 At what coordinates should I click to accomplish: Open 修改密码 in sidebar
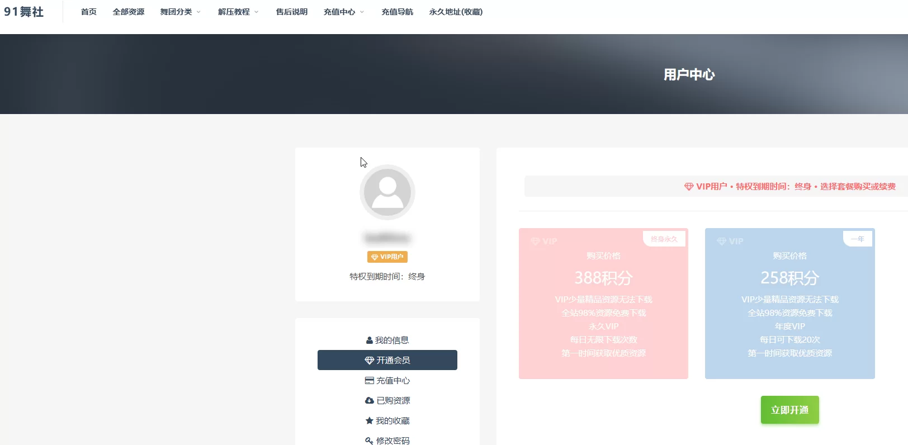click(387, 441)
